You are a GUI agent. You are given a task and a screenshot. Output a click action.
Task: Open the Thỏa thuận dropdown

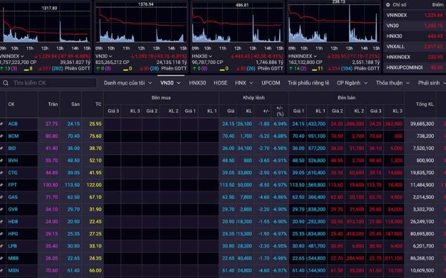click(392, 83)
